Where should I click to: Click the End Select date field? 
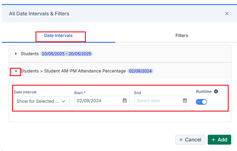pyautogui.click(x=162, y=101)
